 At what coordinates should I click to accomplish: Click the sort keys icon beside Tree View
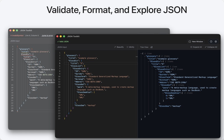pyautogui.click(x=151, y=47)
